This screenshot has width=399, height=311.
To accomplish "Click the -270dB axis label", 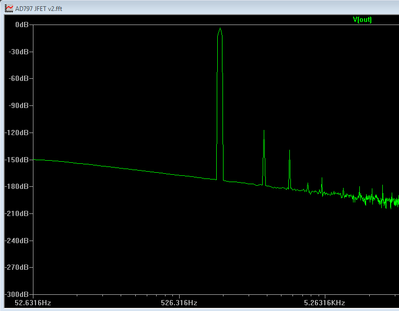I will [x=17, y=267].
